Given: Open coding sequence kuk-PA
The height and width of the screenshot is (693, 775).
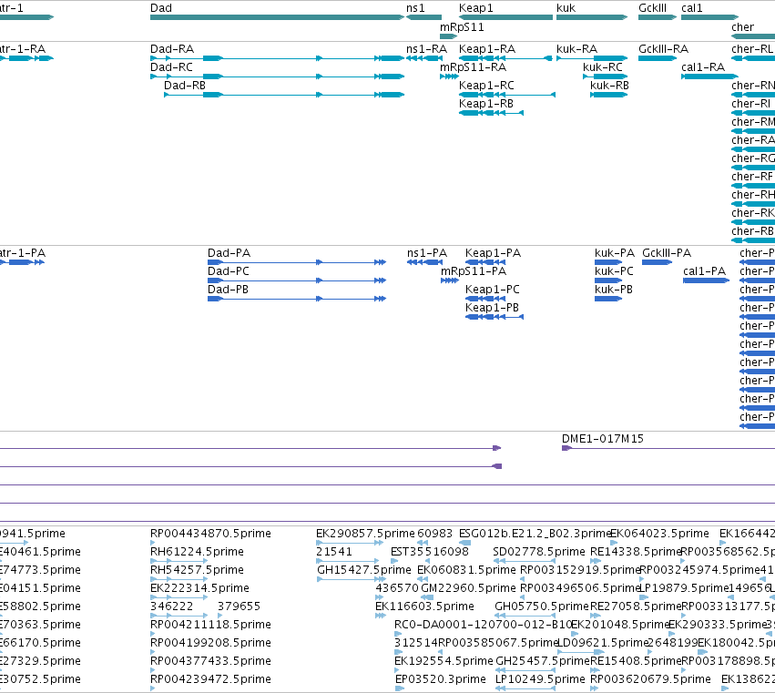Looking at the screenshot, I should (615, 253).
